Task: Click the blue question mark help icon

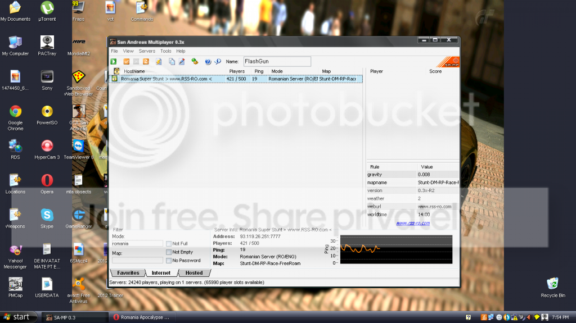Action: (208, 62)
